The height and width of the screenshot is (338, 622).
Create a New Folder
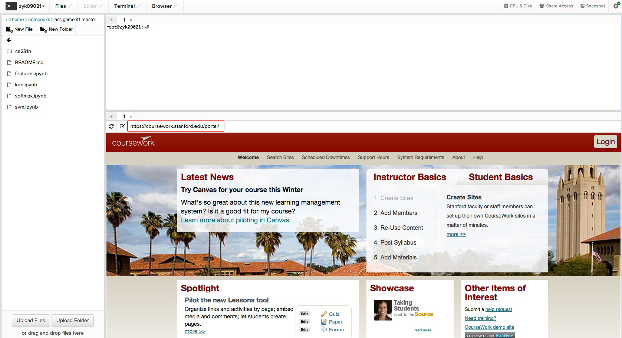(56, 29)
